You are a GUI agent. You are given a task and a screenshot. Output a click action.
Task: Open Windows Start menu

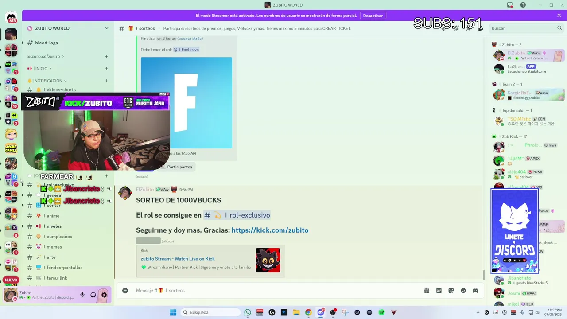point(173,312)
